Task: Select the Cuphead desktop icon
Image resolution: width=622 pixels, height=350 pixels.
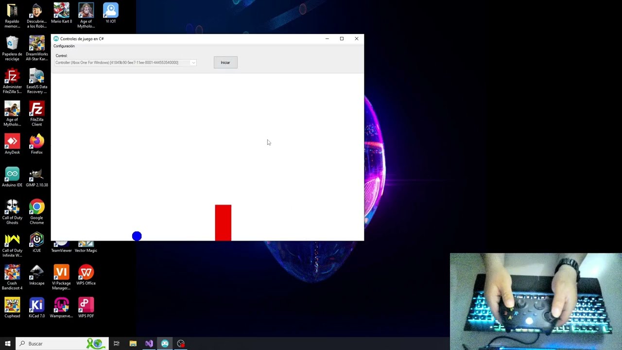Action: click(12, 308)
